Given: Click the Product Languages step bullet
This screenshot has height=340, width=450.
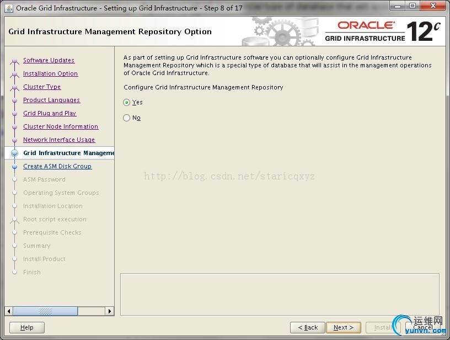Looking at the screenshot, I should [x=15, y=100].
